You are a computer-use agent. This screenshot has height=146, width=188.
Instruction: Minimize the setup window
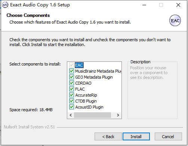point(144,5)
